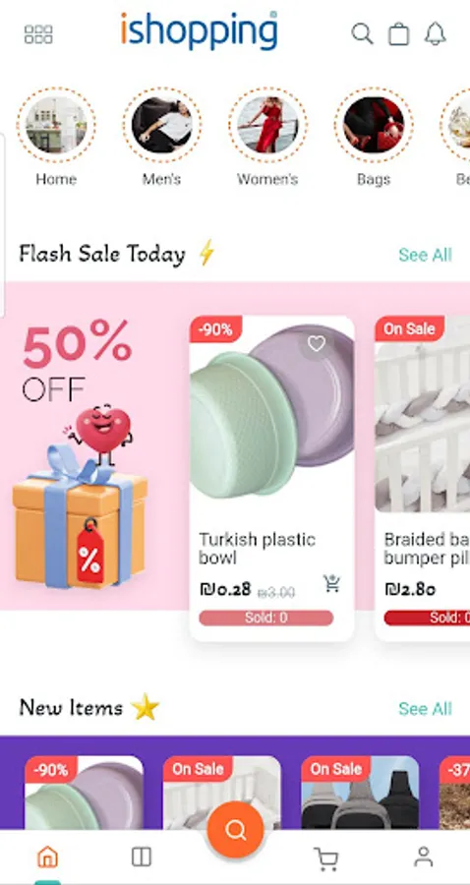Open Braided bumper pillow product card
The height and width of the screenshot is (885, 470).
coord(423,479)
